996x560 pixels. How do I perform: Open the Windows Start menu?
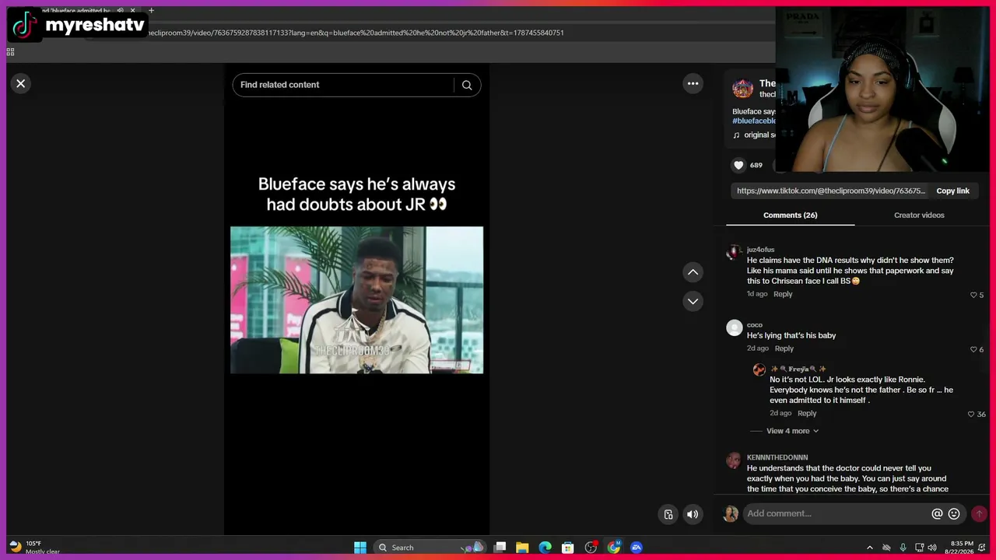coord(360,548)
